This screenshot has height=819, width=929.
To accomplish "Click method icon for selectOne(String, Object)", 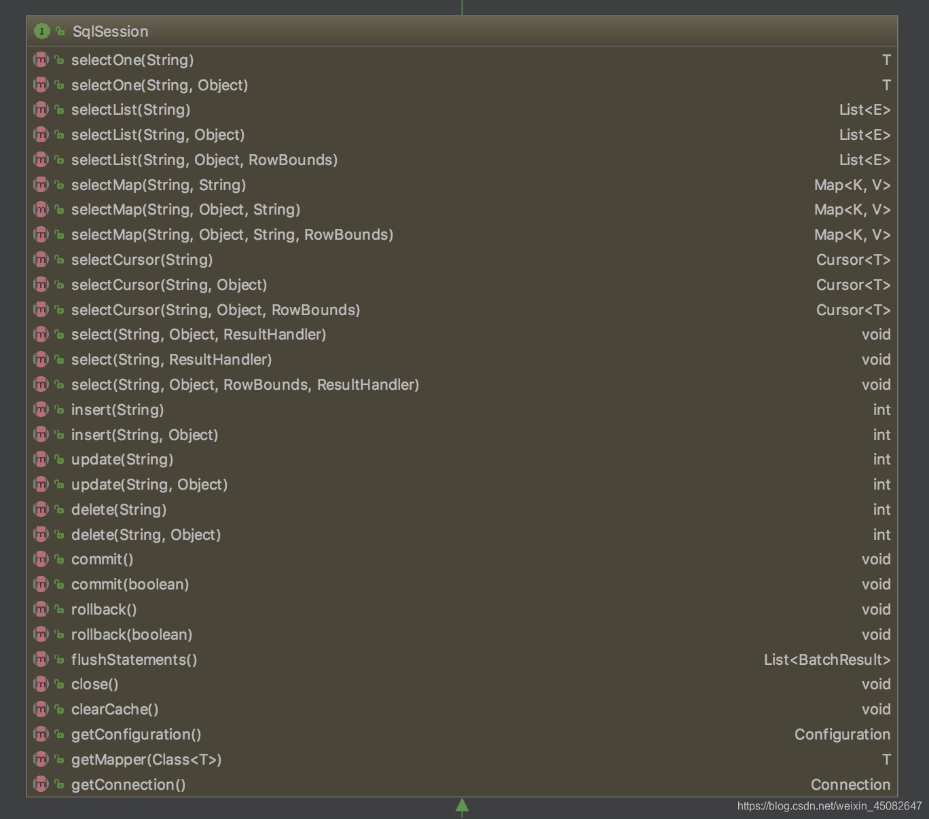I will (41, 85).
